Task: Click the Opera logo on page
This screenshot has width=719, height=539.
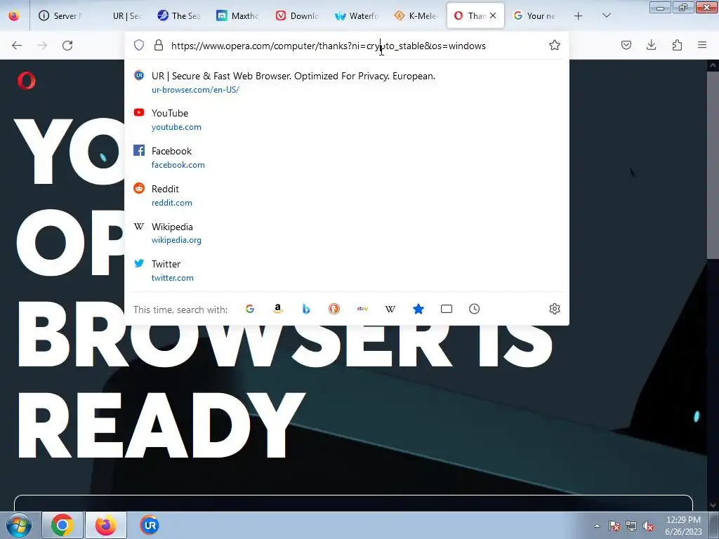Action: coord(27,81)
